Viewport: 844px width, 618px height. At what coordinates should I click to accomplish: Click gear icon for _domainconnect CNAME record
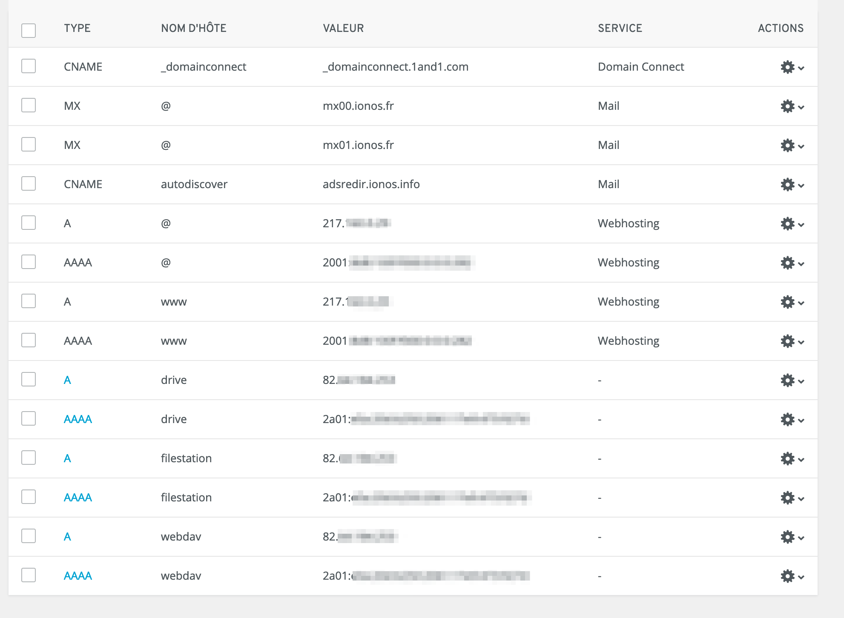pos(788,67)
